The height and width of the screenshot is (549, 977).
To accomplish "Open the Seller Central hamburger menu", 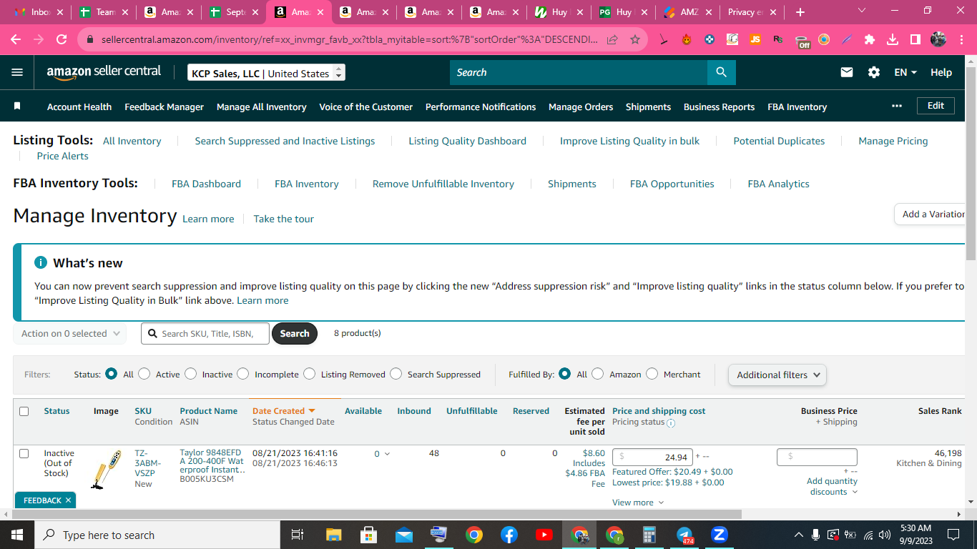I will click(17, 72).
